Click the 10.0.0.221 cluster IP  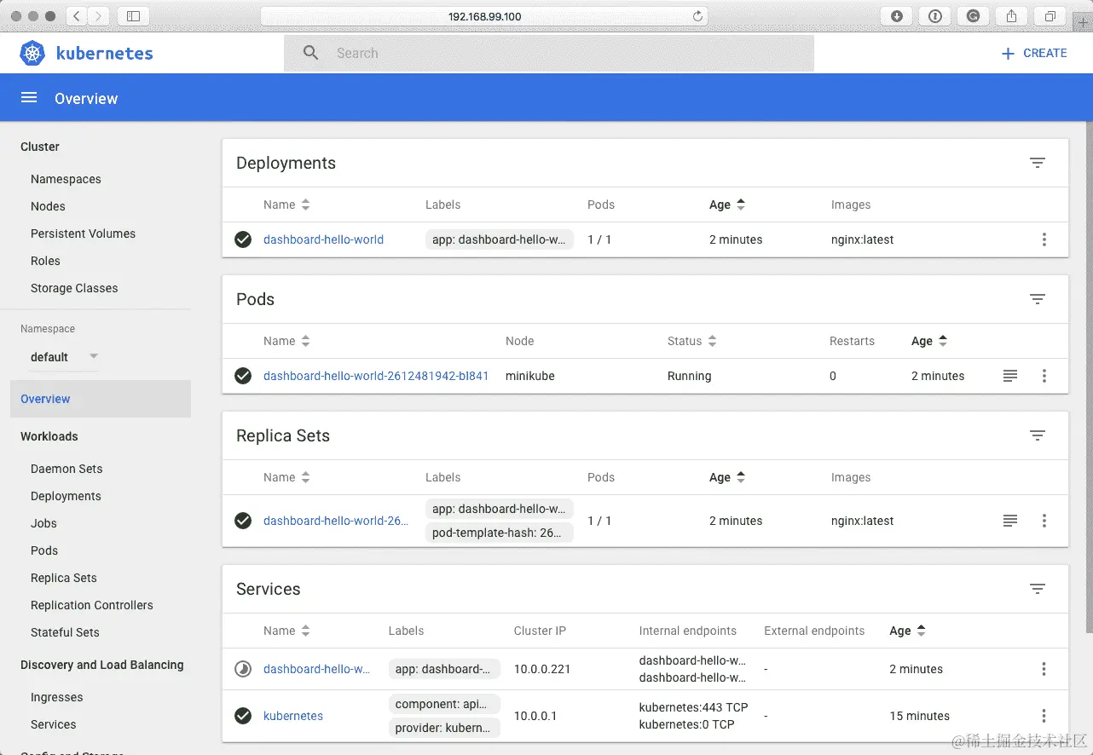[541, 669]
